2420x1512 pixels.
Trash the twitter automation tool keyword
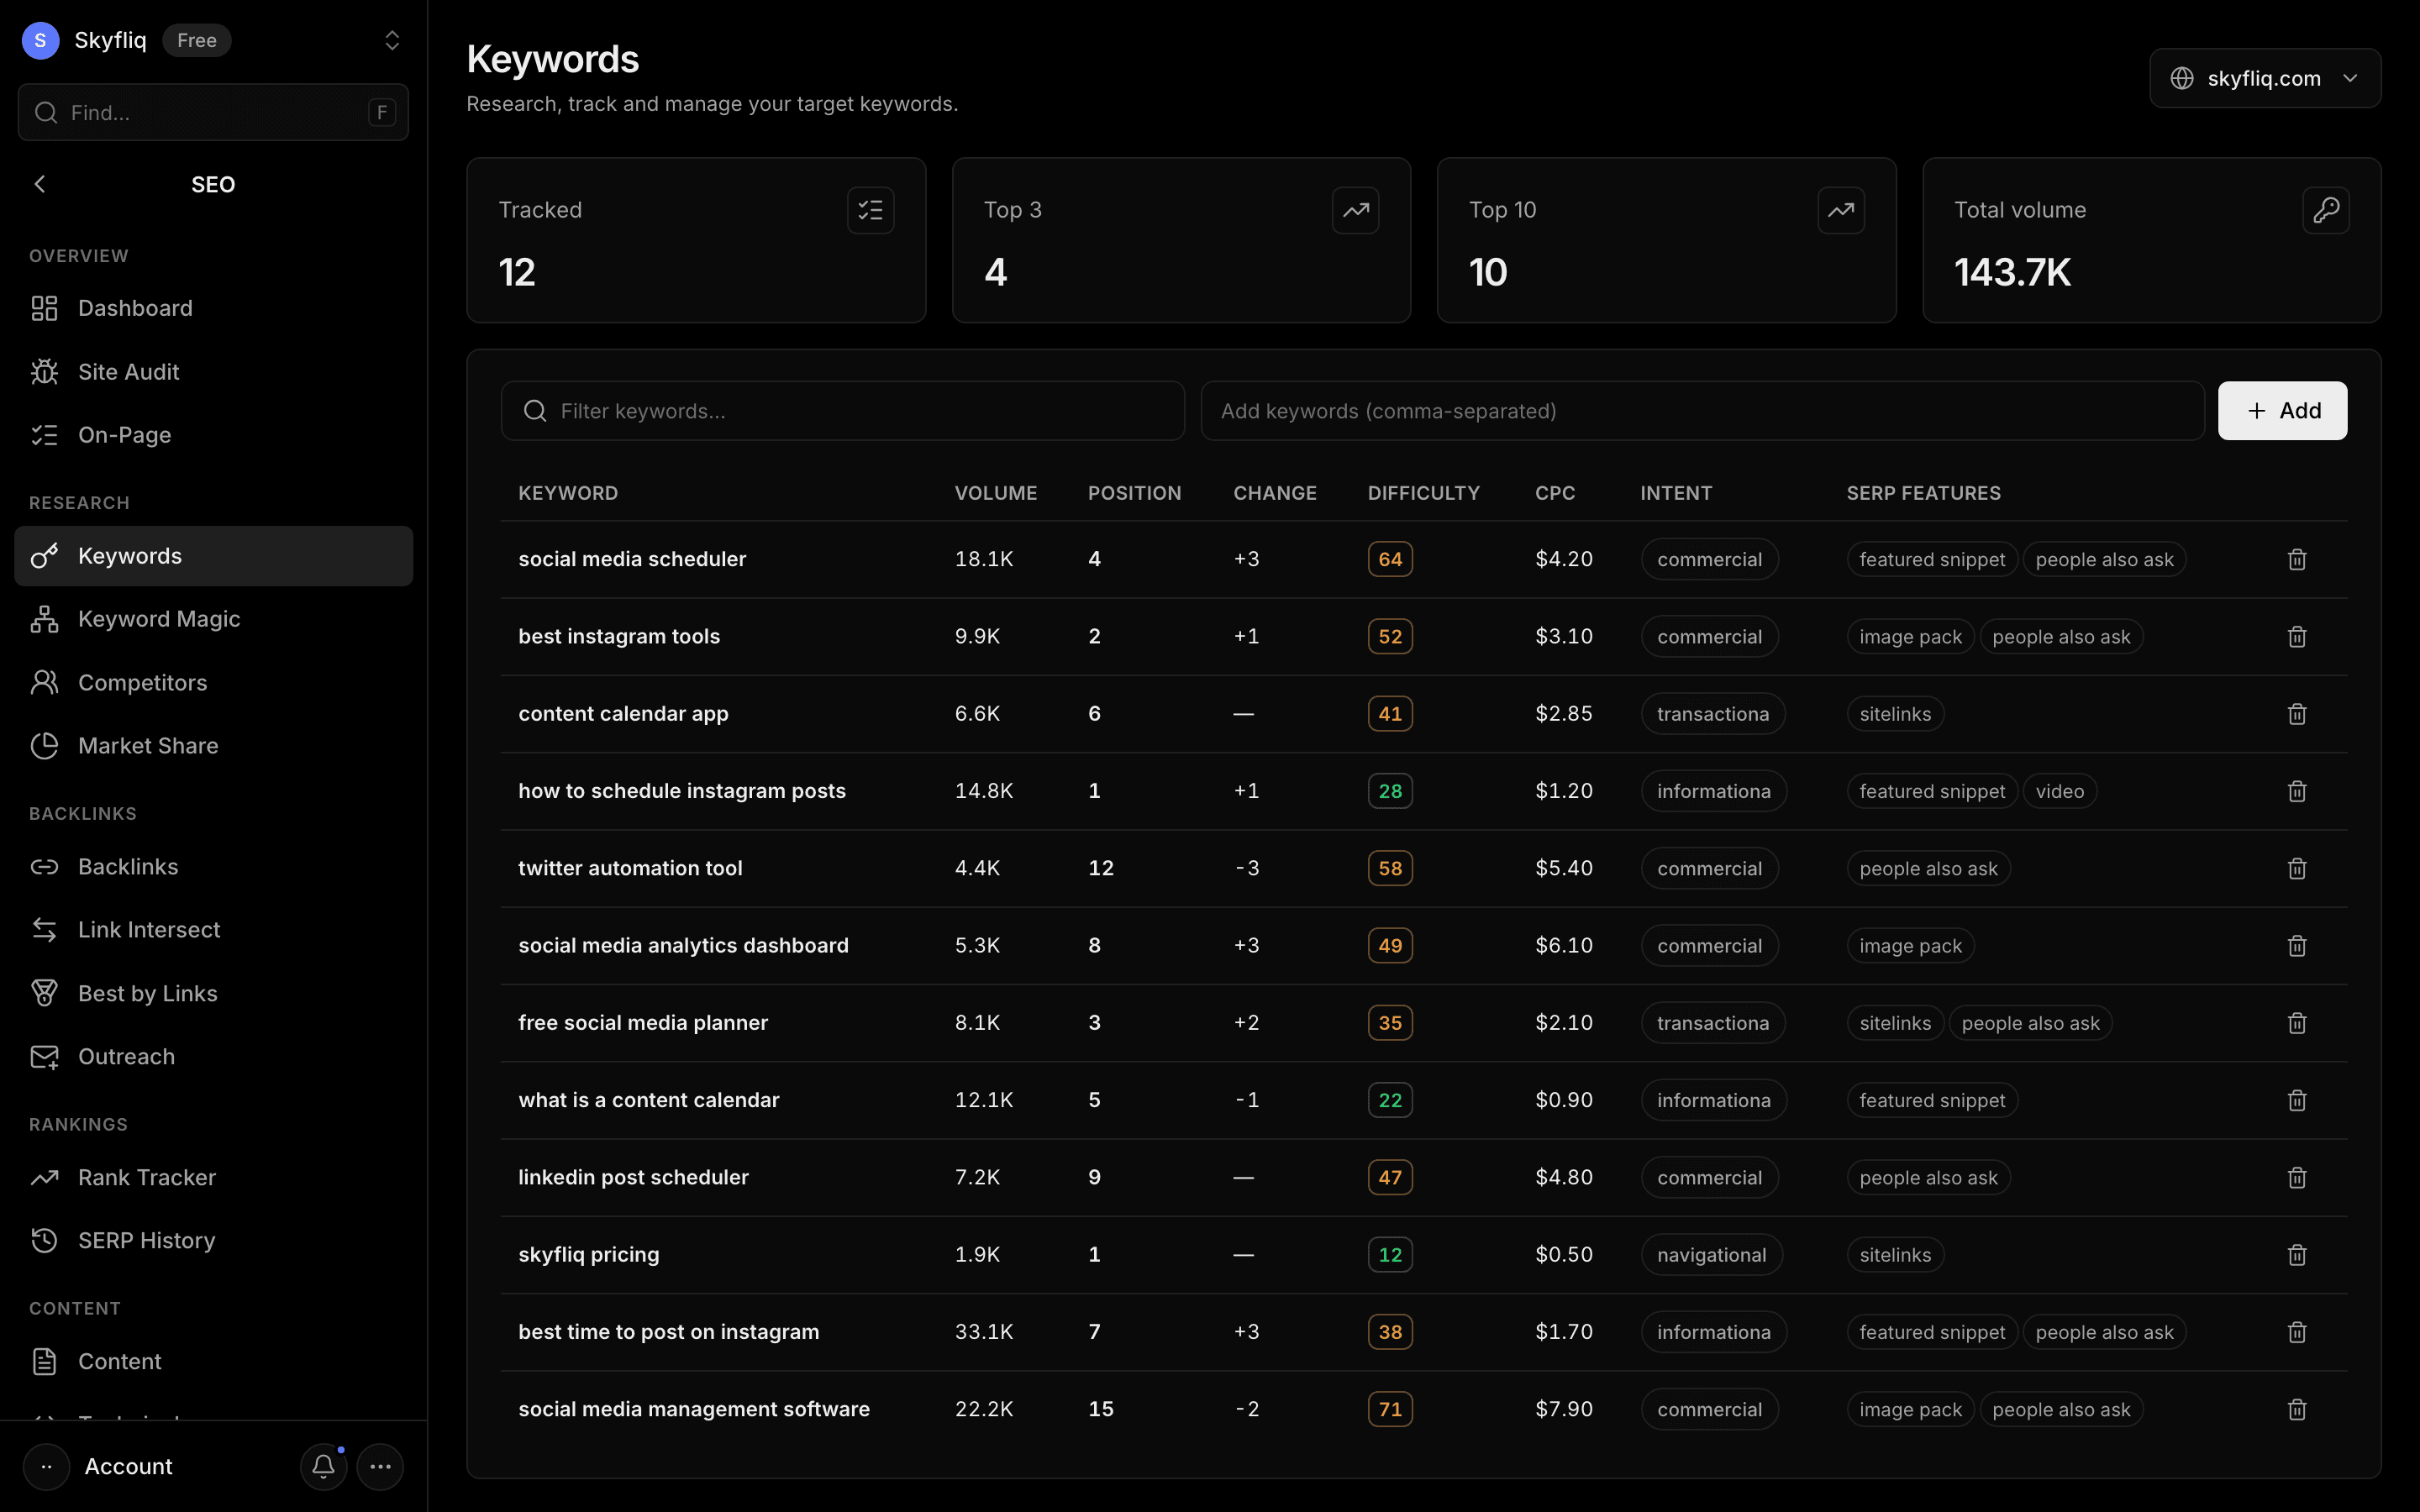[2296, 868]
